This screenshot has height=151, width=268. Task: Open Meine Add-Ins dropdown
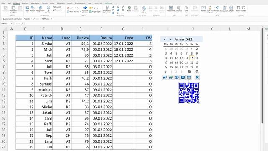(x=74, y=12)
